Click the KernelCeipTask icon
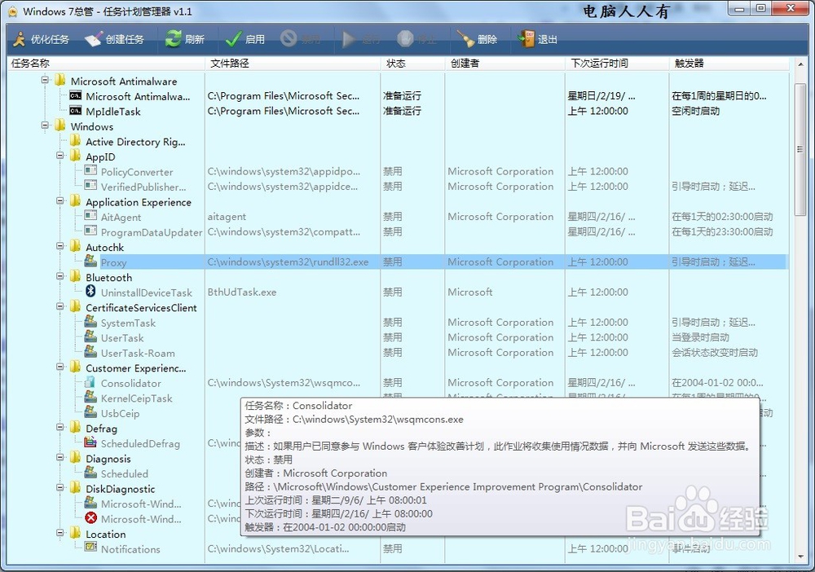The height and width of the screenshot is (572, 815). click(x=90, y=397)
